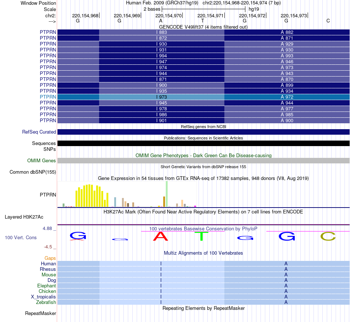Click codon A 946 in the PTPRN transcript
The width and height of the screenshot is (350, 322).
tap(287, 62)
